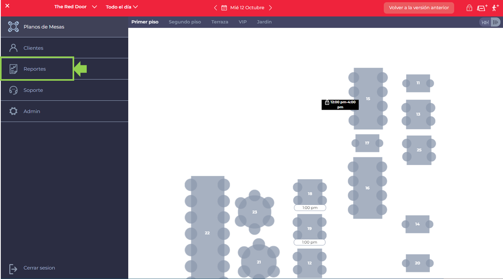Click the Planos de Mesas table icon

point(13,27)
